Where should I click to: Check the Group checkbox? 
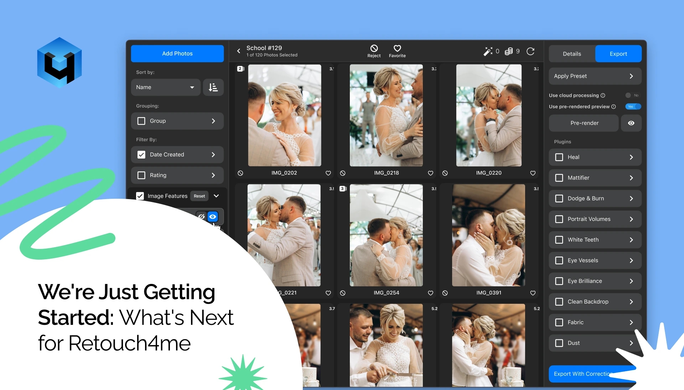(x=141, y=121)
